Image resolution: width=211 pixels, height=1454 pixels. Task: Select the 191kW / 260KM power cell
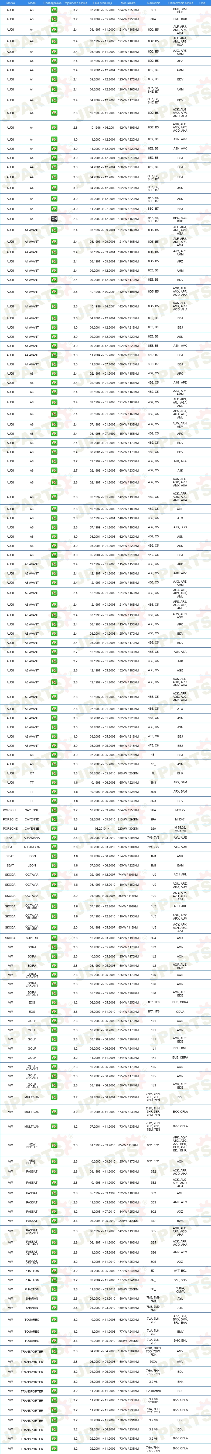tap(128, 1011)
